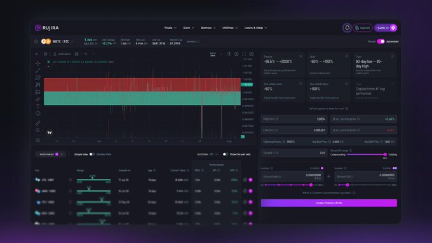Choose the One-sided Lower -50% card
The image size is (432, 243).
(x=283, y=91)
